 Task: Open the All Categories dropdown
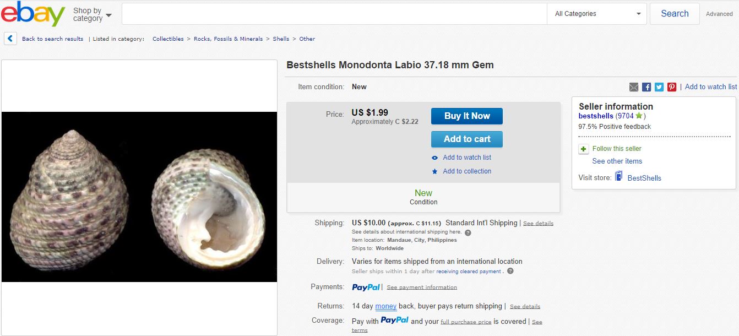pos(596,13)
